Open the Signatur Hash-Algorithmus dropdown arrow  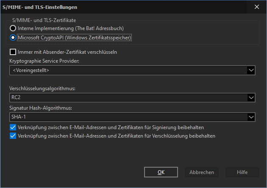click(x=251, y=117)
